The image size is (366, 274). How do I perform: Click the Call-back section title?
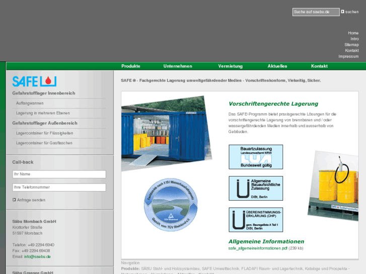click(x=23, y=162)
